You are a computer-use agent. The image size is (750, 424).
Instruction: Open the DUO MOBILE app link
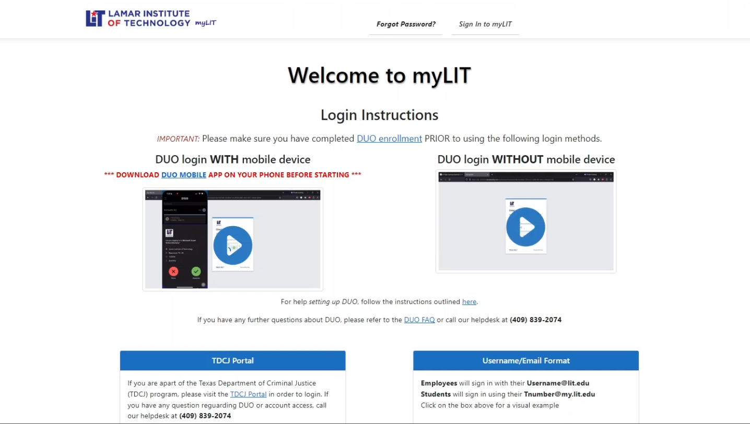click(184, 175)
